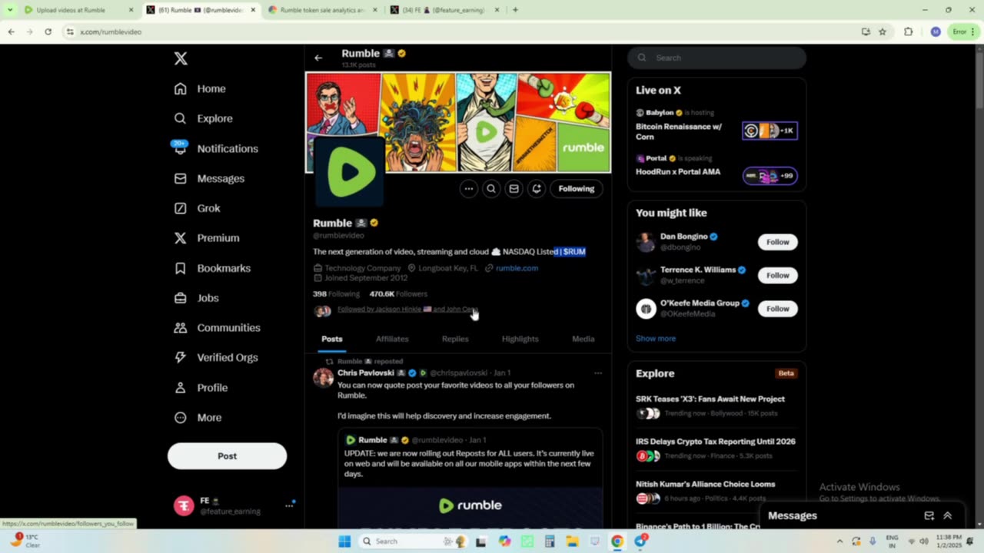Viewport: 984px width, 553px height.
Task: Select the Posts tab
Action: [x=332, y=339]
